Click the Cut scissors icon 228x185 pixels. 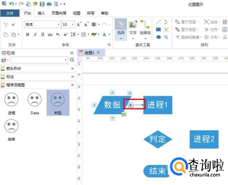pyautogui.click(x=6, y=24)
